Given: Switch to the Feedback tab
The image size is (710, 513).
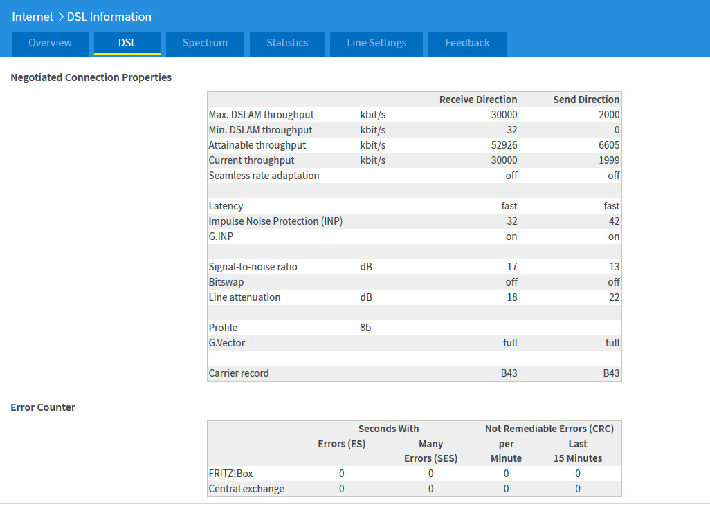Looking at the screenshot, I should 467,43.
